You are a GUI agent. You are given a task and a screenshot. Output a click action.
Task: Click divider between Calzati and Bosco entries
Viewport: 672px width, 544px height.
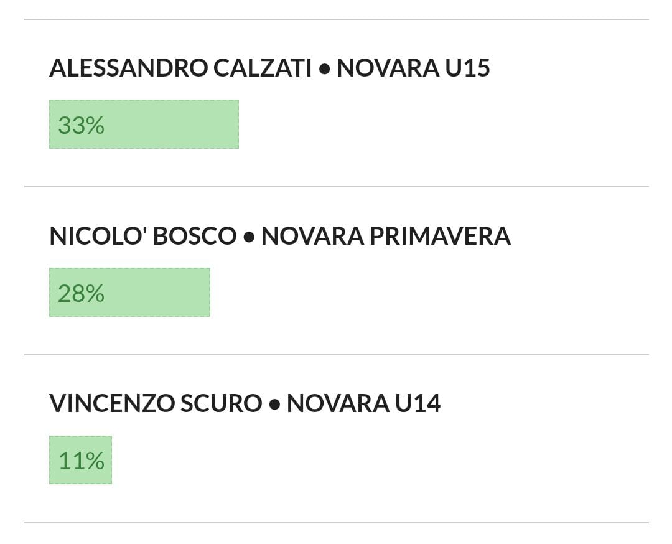pyautogui.click(x=336, y=187)
